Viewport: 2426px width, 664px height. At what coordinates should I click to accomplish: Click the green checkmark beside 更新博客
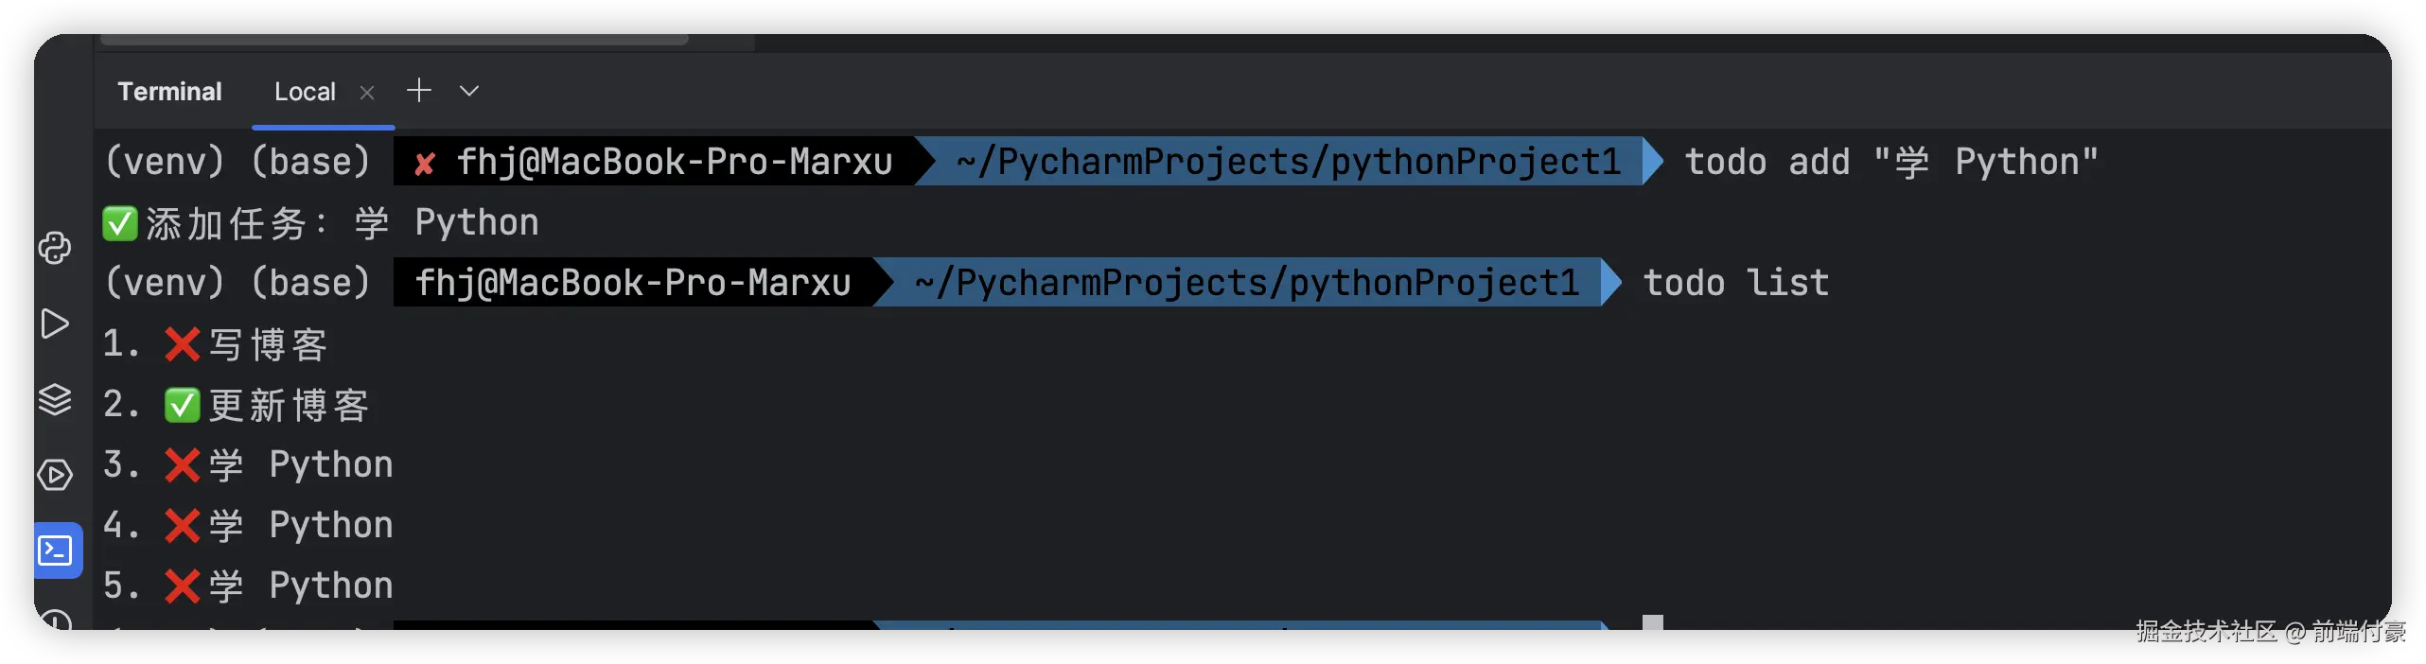coord(182,406)
